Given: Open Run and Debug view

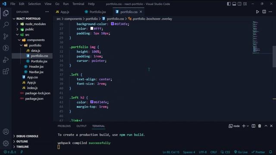Looking at the screenshot, I should tap(6, 59).
